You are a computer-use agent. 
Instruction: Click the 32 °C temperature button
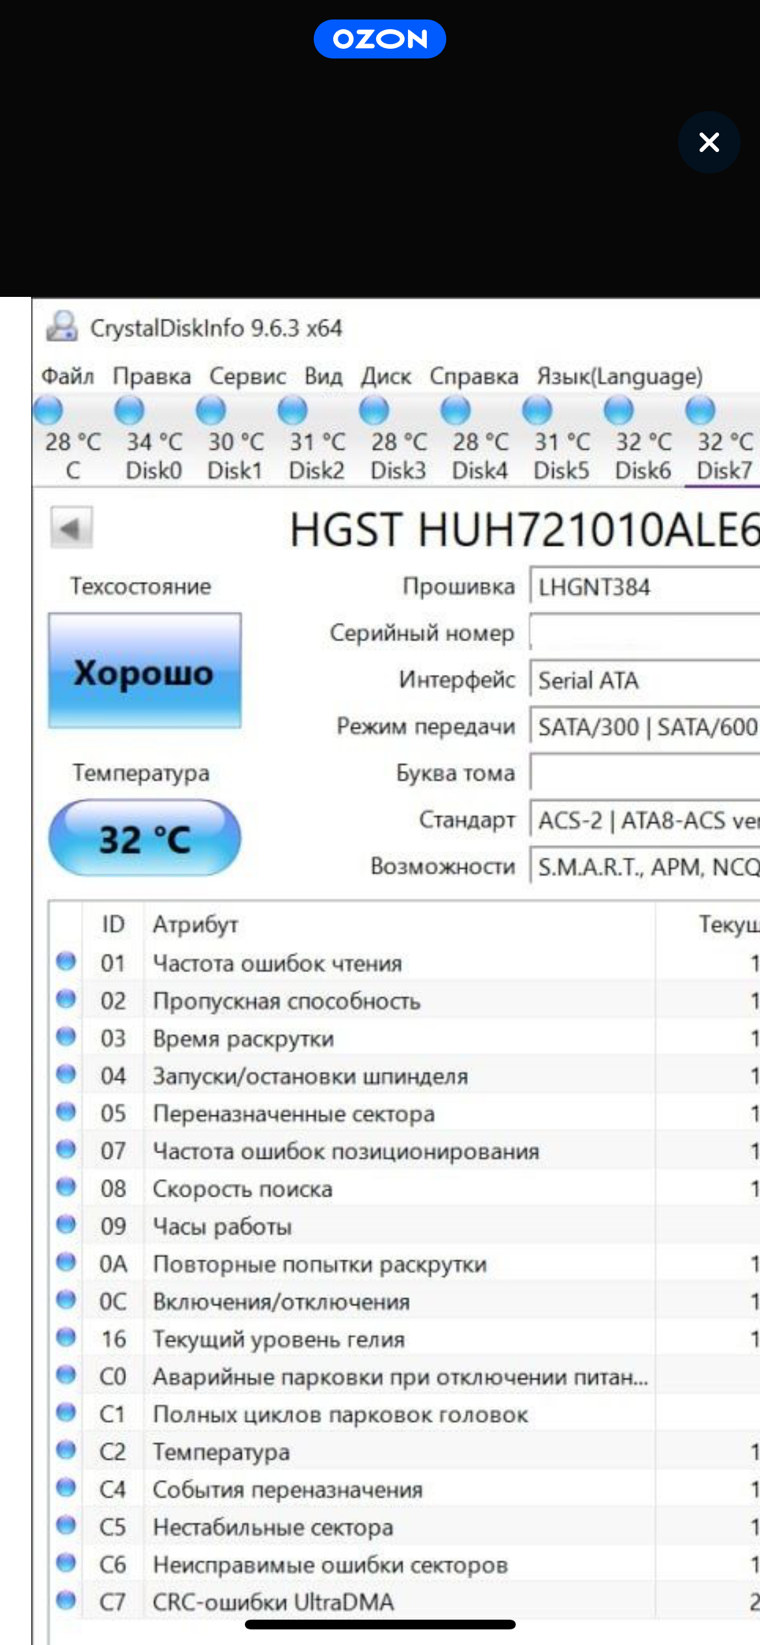[145, 838]
